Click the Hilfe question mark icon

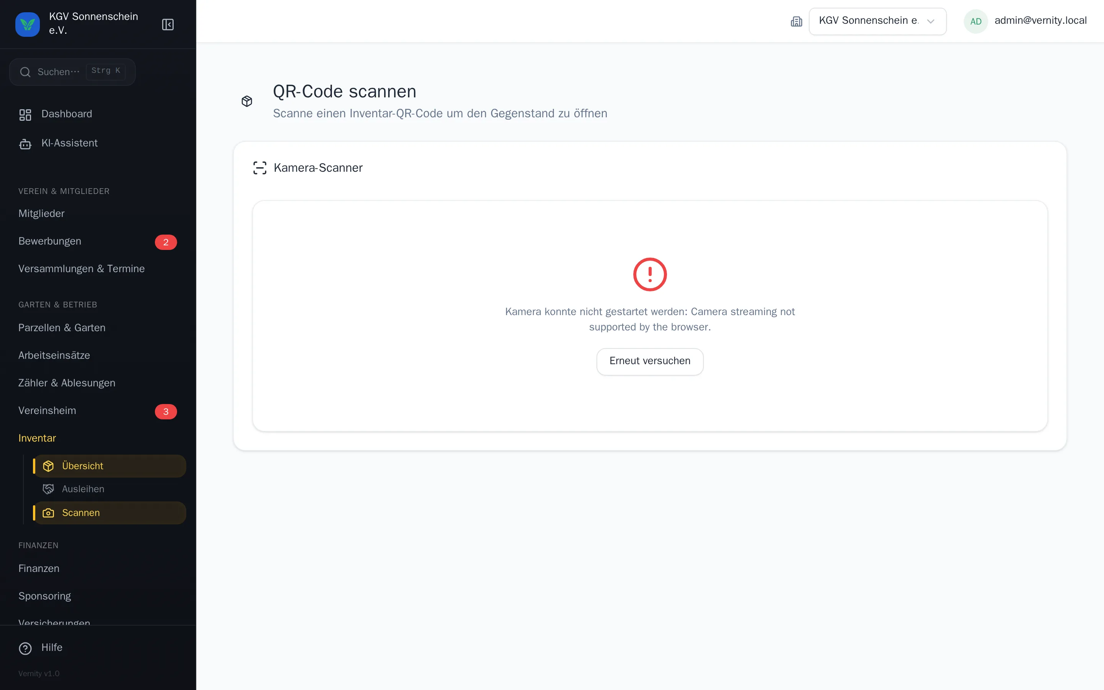[x=25, y=648]
